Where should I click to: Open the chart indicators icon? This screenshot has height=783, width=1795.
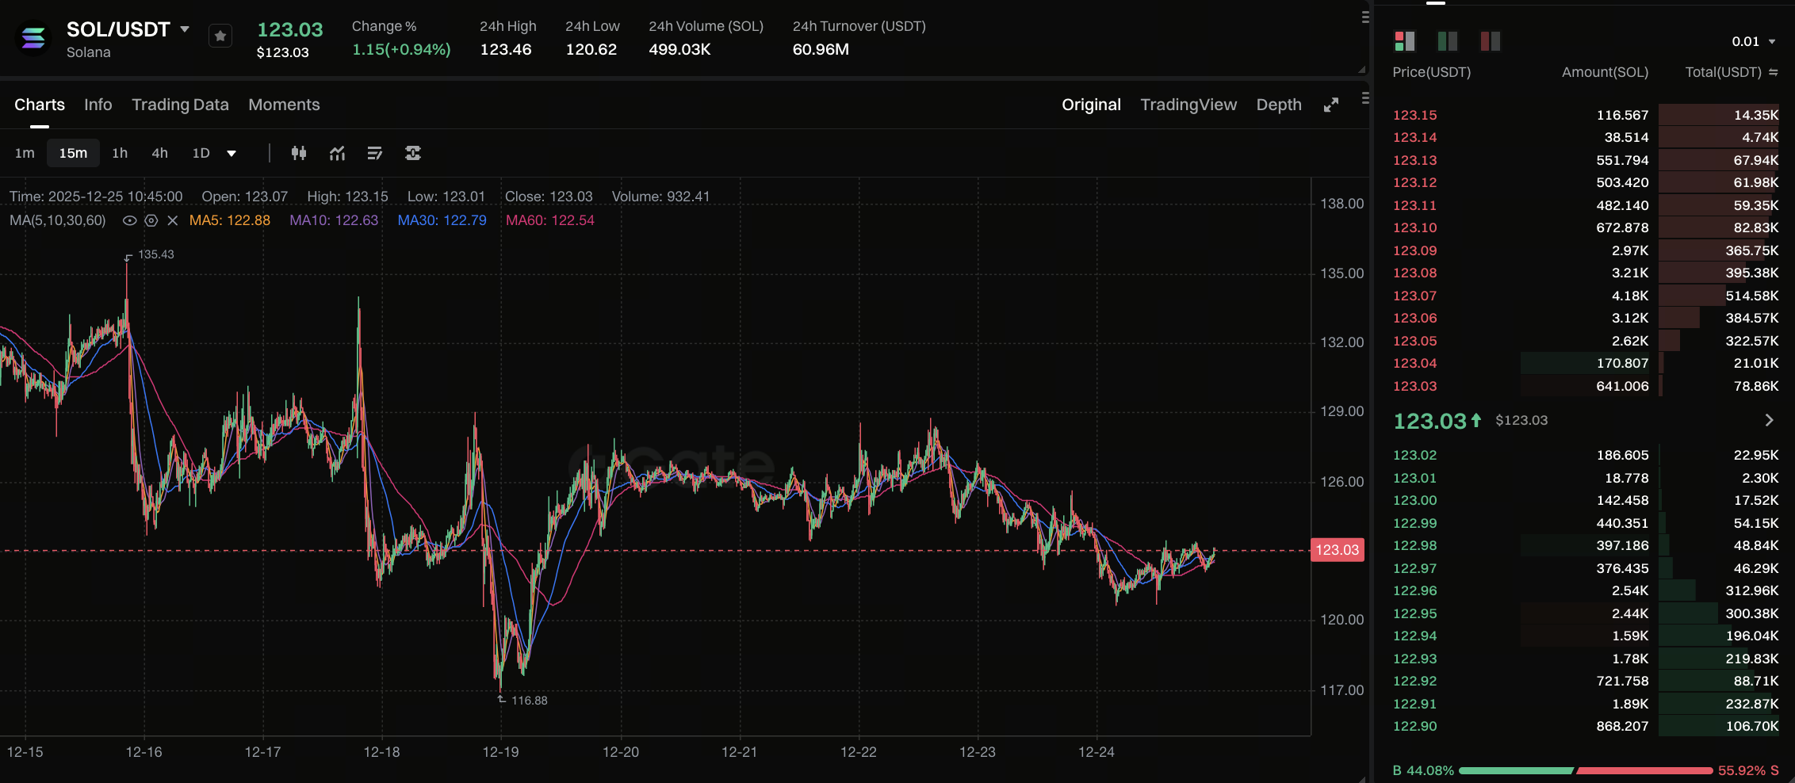point(337,153)
